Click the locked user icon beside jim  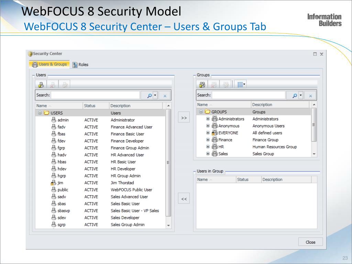click(x=53, y=182)
